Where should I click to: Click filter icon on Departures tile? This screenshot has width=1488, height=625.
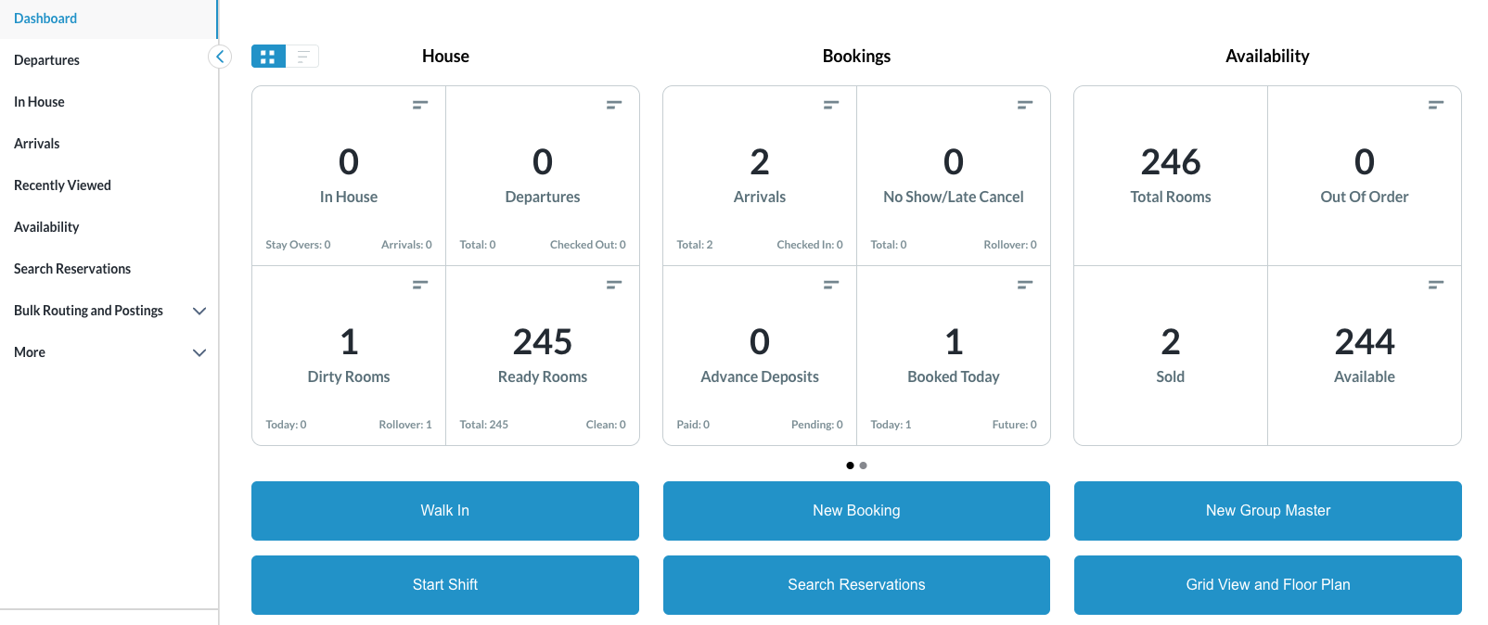(614, 105)
